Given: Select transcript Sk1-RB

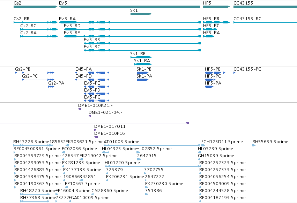Looking at the screenshot, I should (x=141, y=57).
